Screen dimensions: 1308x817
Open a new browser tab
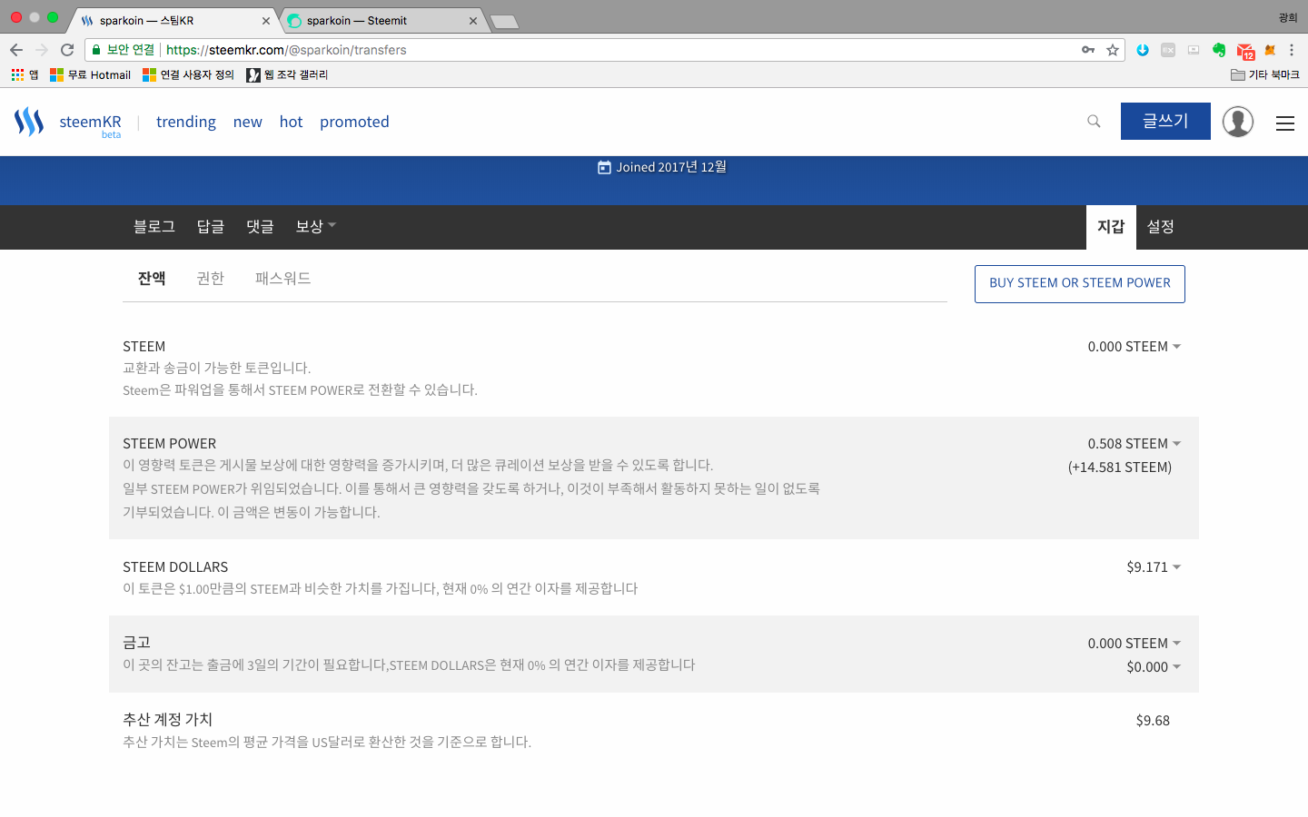(x=504, y=22)
